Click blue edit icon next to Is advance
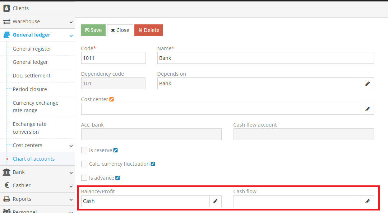The image size is (388, 213). [x=117, y=178]
